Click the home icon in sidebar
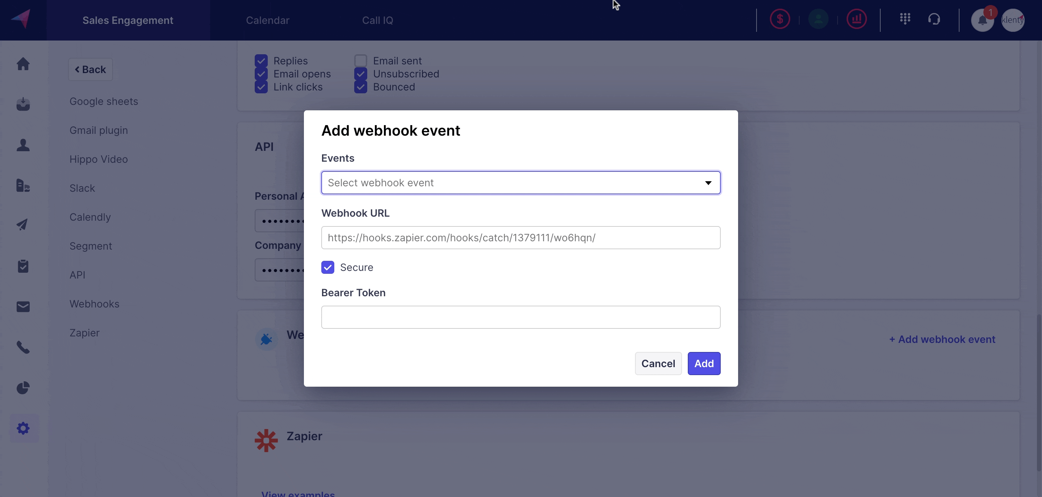The width and height of the screenshot is (1042, 497). point(23,64)
